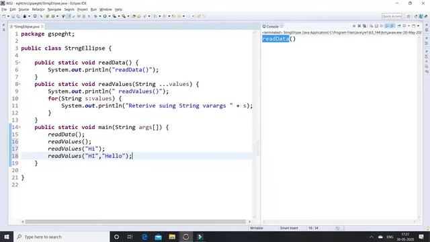Click the Save All toolbar icon
The image size is (430, 242).
click(x=18, y=16)
